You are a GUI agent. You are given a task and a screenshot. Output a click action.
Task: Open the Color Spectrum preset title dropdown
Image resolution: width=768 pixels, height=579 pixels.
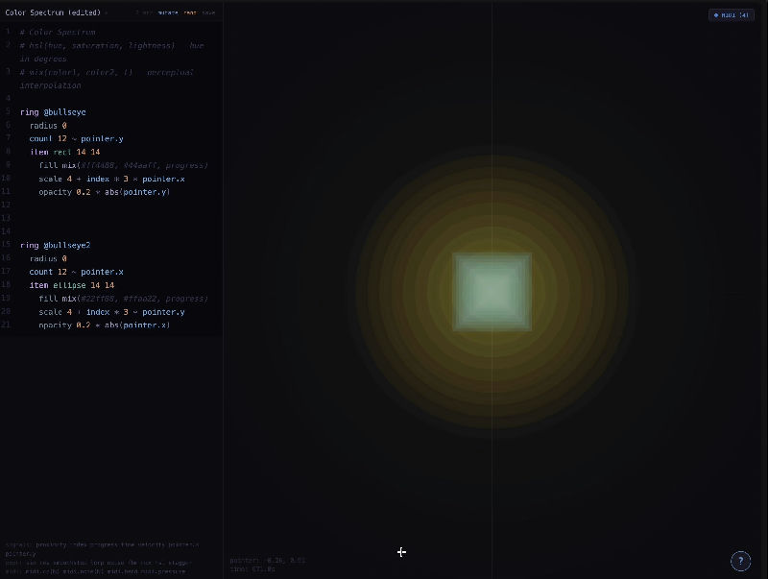56,12
